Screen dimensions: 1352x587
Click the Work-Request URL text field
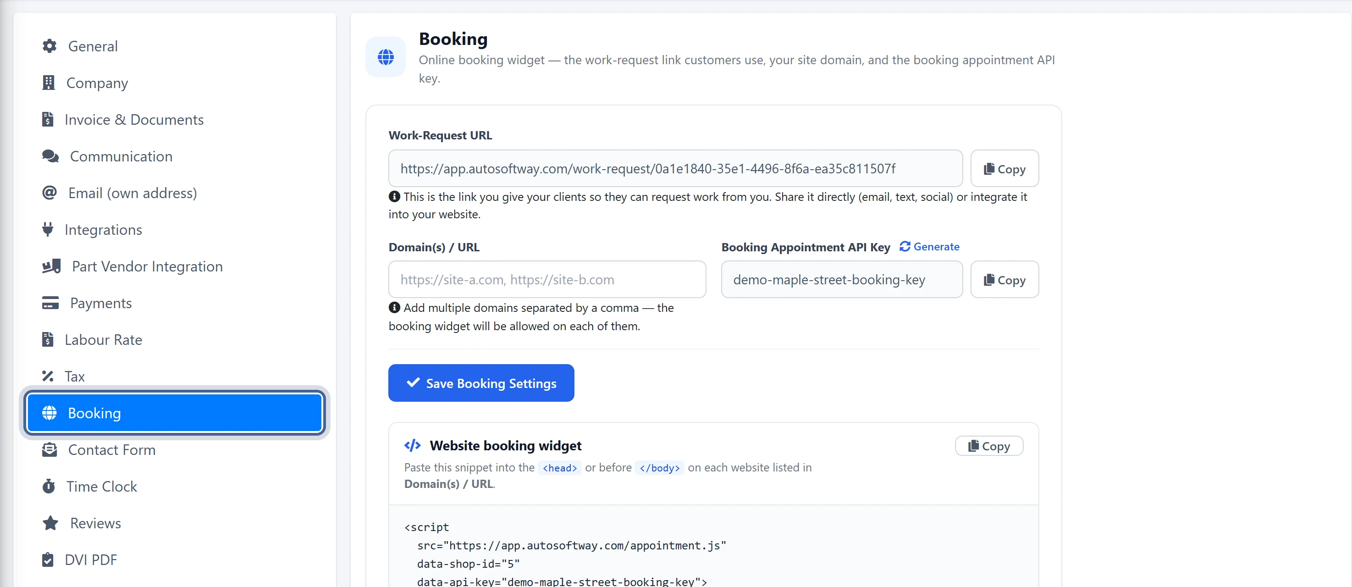[x=675, y=169]
